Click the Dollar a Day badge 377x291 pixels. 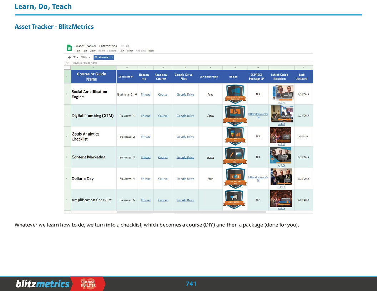[x=235, y=178]
